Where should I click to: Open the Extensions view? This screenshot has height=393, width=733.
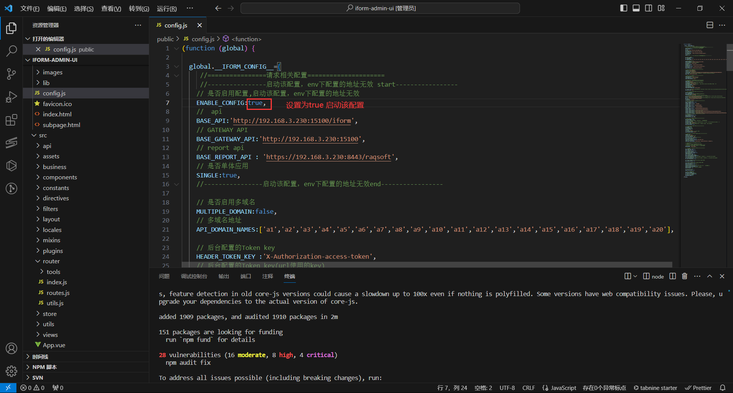click(11, 120)
